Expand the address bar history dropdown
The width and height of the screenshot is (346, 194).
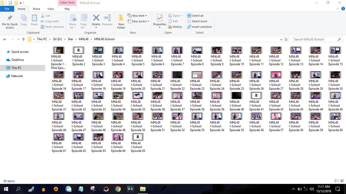(x=281, y=39)
